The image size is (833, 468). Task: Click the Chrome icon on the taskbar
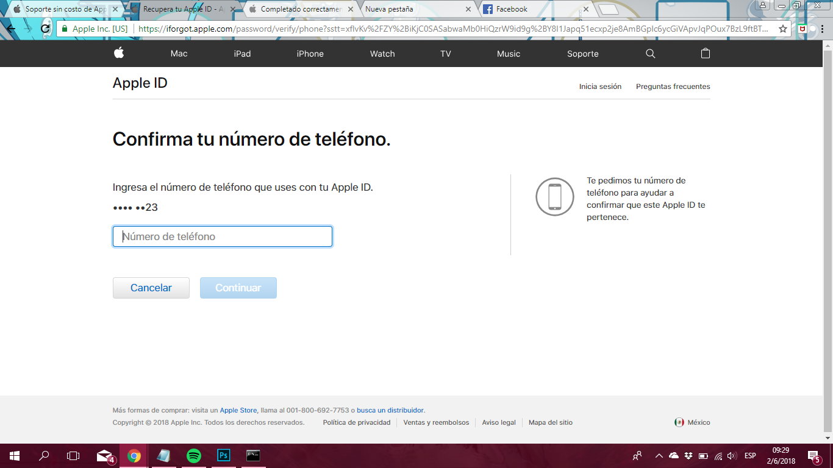tap(134, 456)
